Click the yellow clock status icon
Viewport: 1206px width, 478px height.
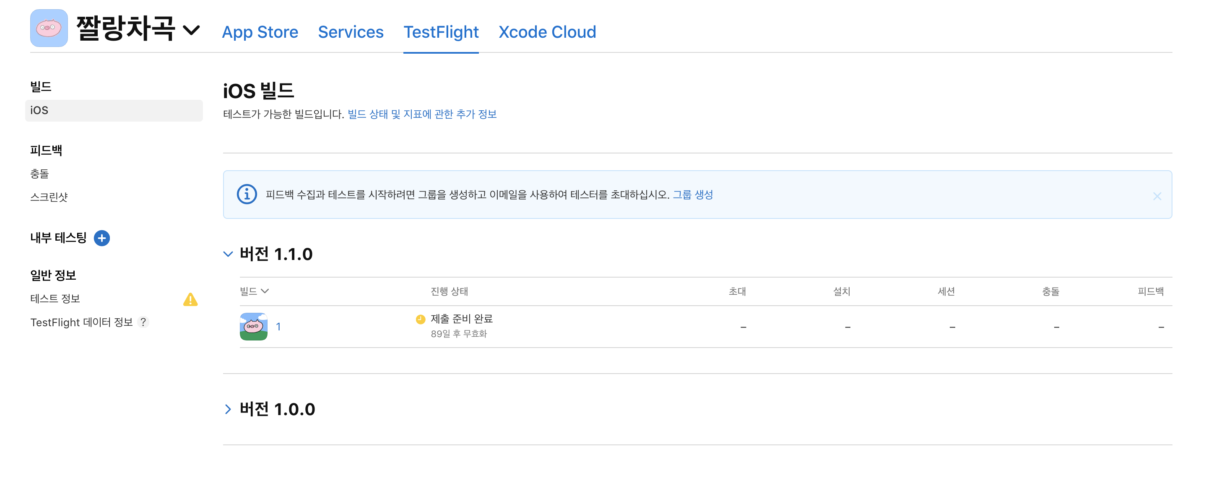[421, 319]
